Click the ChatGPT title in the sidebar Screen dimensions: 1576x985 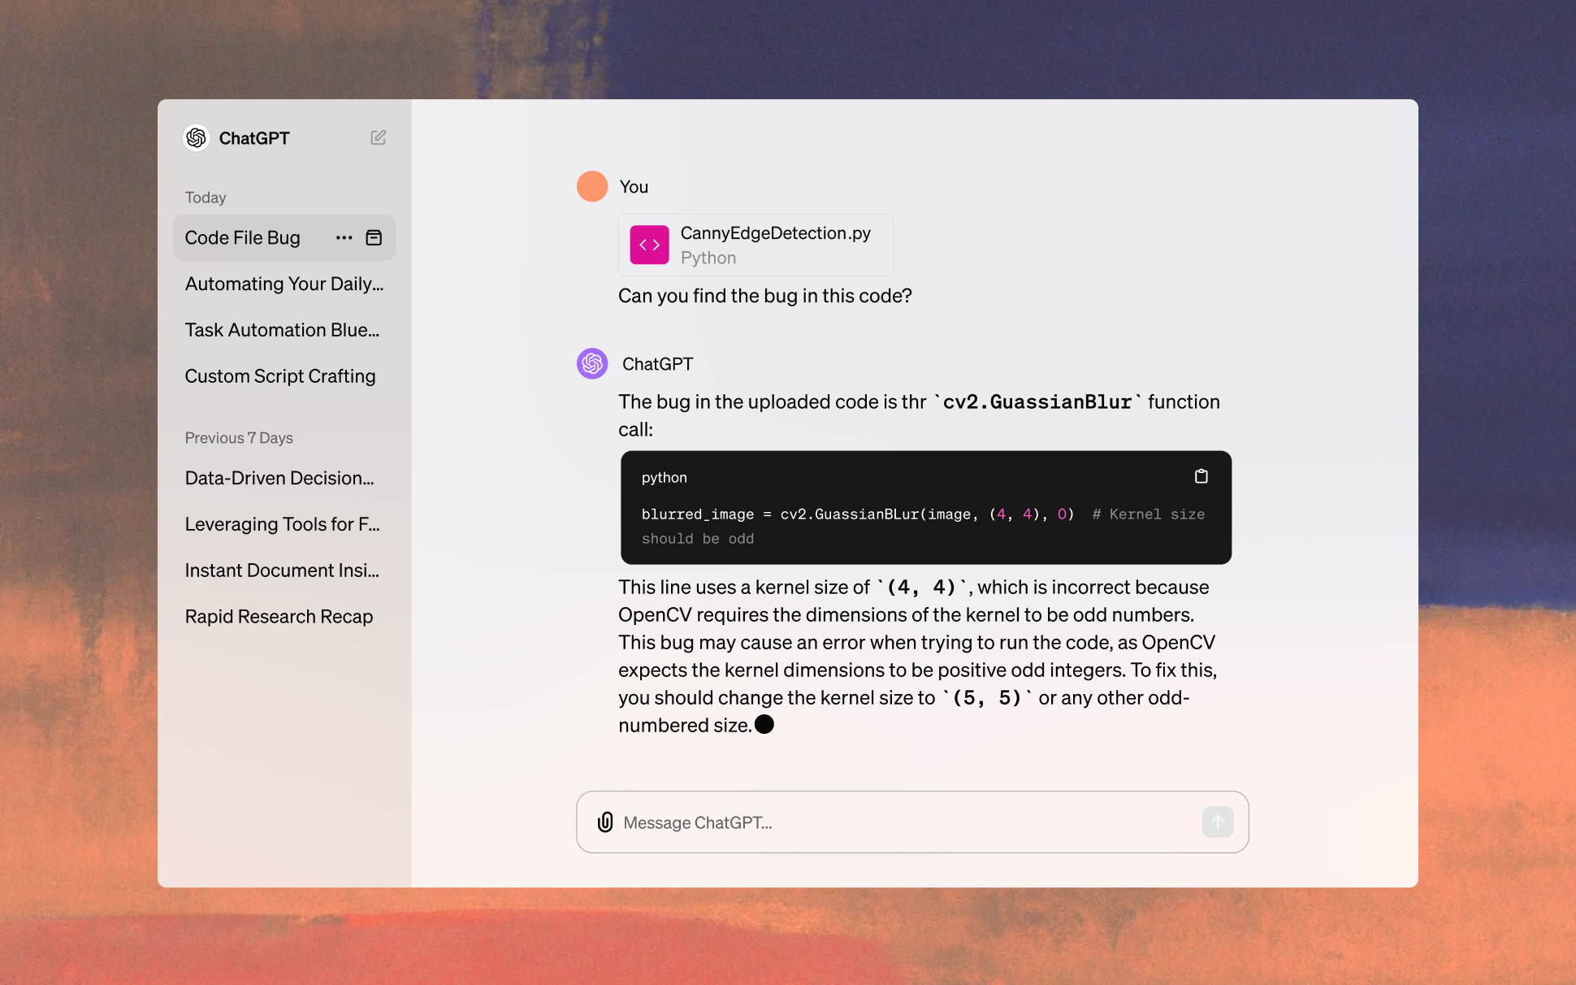coord(254,138)
